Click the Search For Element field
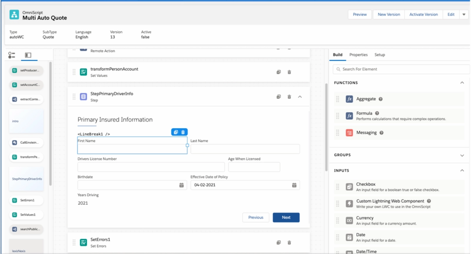The height and width of the screenshot is (254, 471). 401,69
